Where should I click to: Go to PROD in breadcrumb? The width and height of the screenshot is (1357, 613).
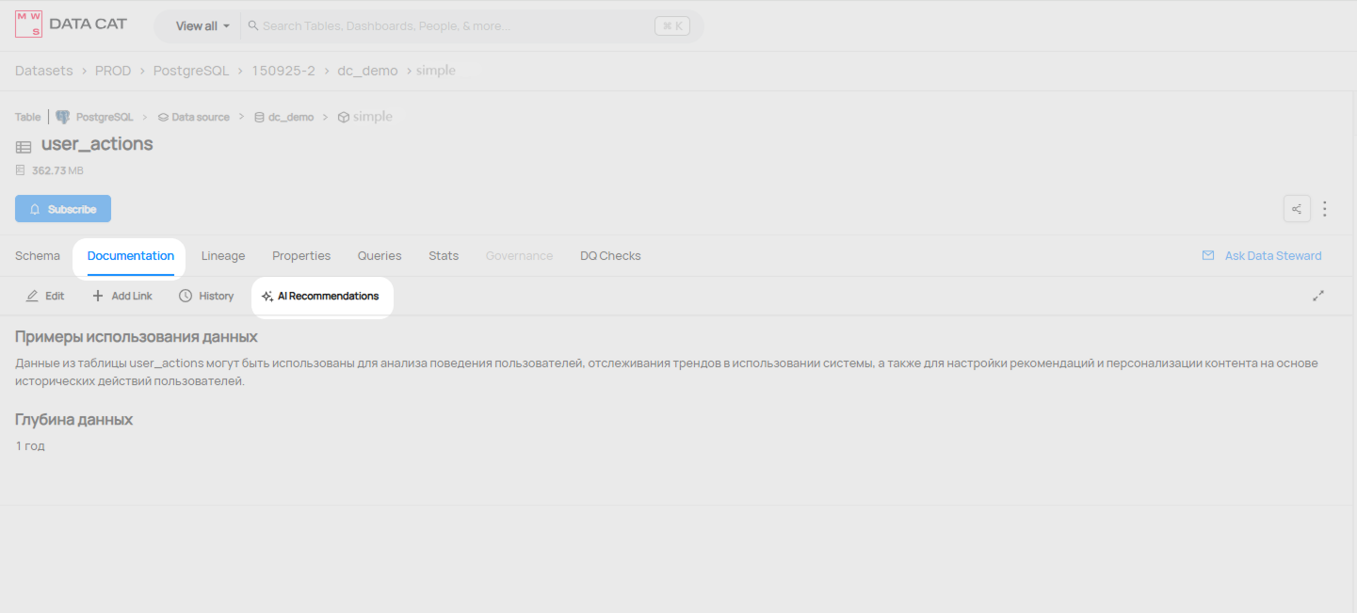coord(113,71)
